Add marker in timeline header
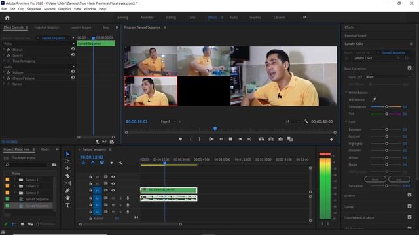The width and height of the screenshot is (419, 235). [111, 163]
